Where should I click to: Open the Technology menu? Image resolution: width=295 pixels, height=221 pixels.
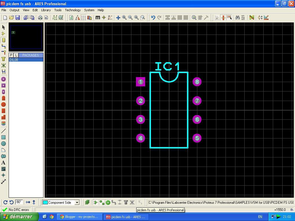73,10
